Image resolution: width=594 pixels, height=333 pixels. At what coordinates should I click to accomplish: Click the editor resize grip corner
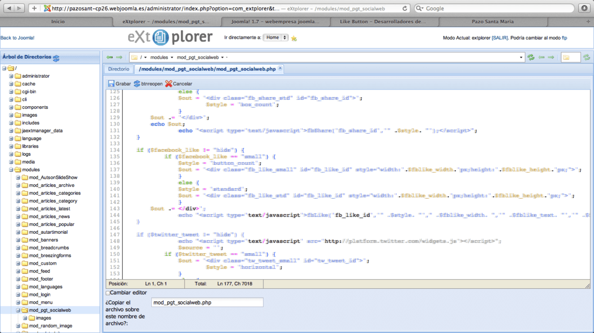[588, 286]
